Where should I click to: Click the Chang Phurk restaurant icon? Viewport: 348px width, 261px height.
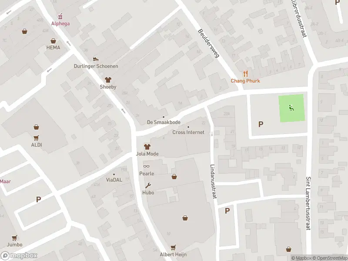point(245,74)
